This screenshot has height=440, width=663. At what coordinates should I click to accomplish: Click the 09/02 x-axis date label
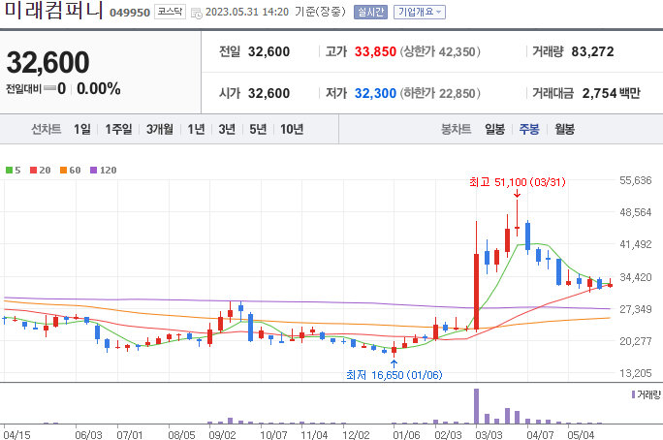[222, 434]
